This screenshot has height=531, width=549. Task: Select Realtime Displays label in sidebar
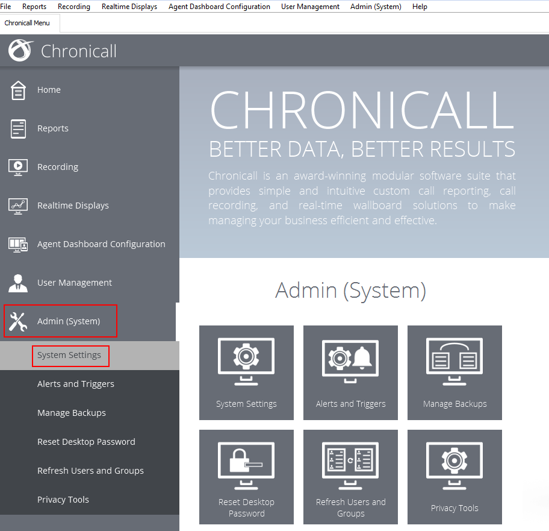(x=73, y=206)
